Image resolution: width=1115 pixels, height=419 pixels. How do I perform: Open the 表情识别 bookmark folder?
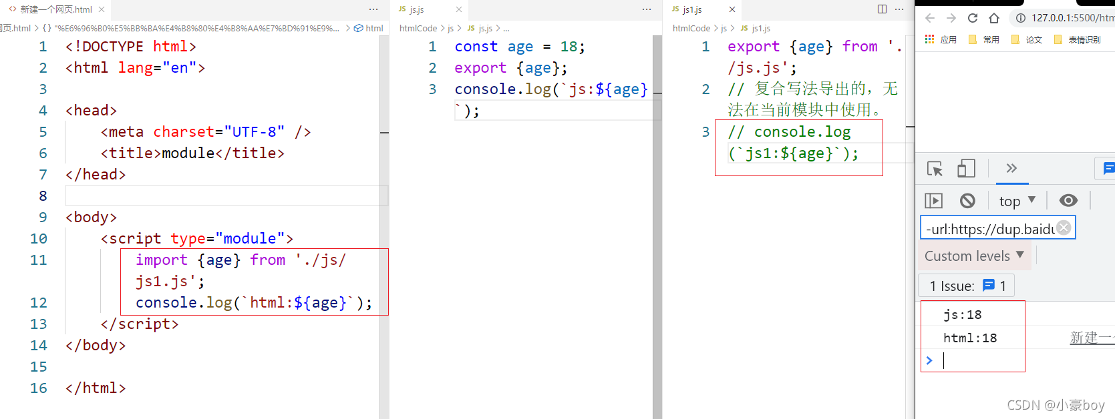(1077, 39)
